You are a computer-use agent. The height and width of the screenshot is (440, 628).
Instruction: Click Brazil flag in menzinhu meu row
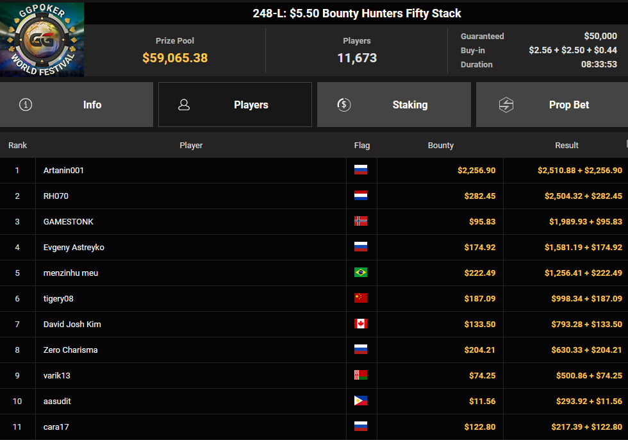click(361, 273)
